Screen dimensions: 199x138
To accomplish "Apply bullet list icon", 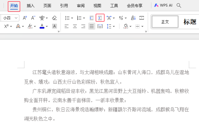I will (67, 18).
